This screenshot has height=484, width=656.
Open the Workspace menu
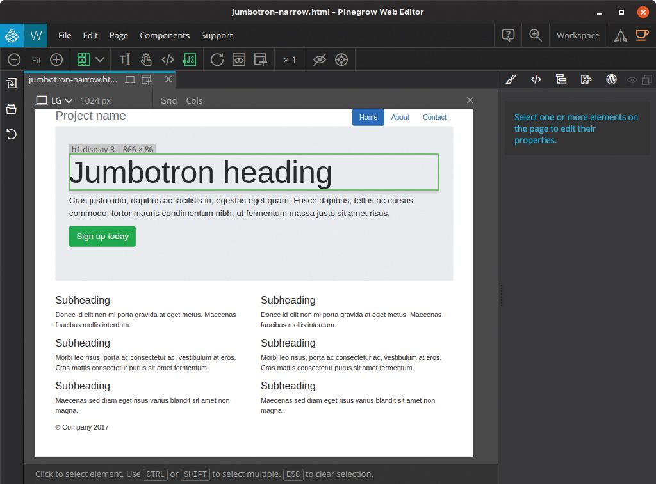(578, 35)
